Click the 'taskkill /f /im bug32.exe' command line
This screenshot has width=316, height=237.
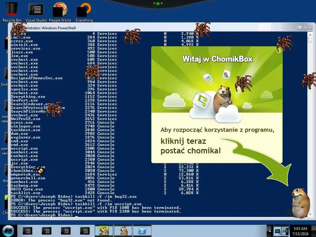[x=106, y=197]
